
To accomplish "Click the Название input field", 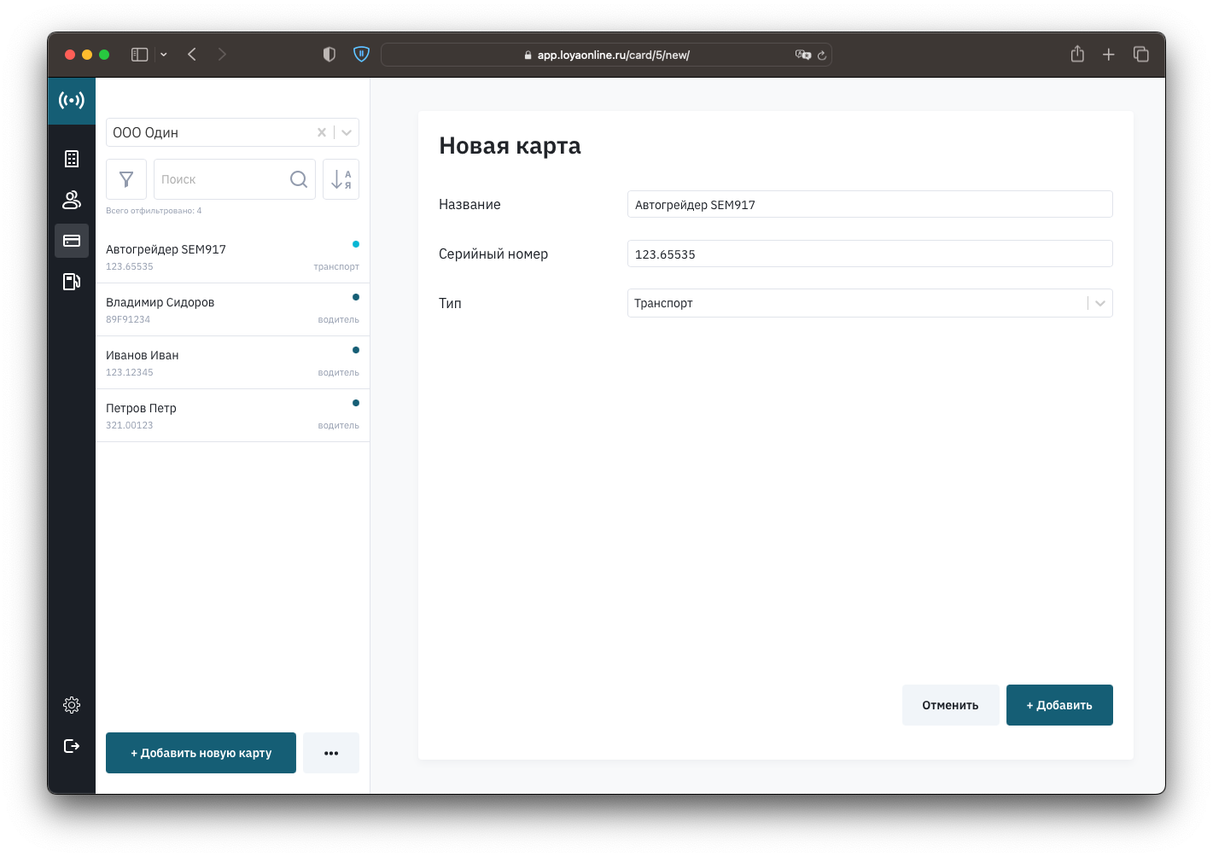I will pyautogui.click(x=870, y=204).
